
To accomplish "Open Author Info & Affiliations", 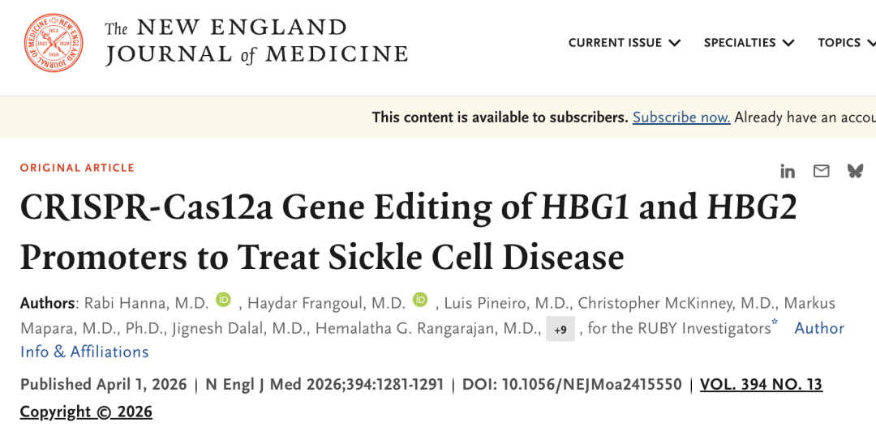I will pyautogui.click(x=84, y=352).
